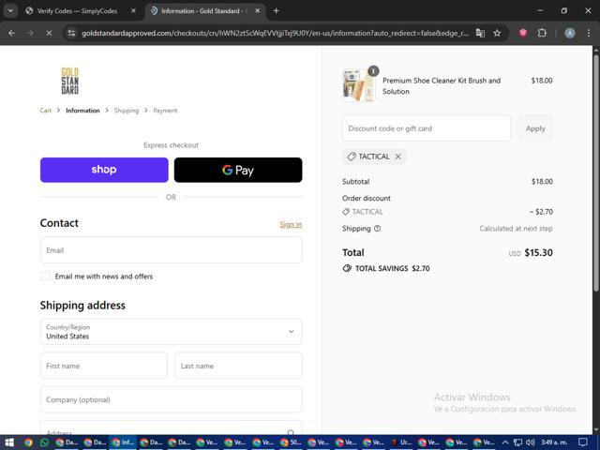The image size is (600, 450).
Task: Select the Information - Gold Standard tab
Action: tap(204, 11)
